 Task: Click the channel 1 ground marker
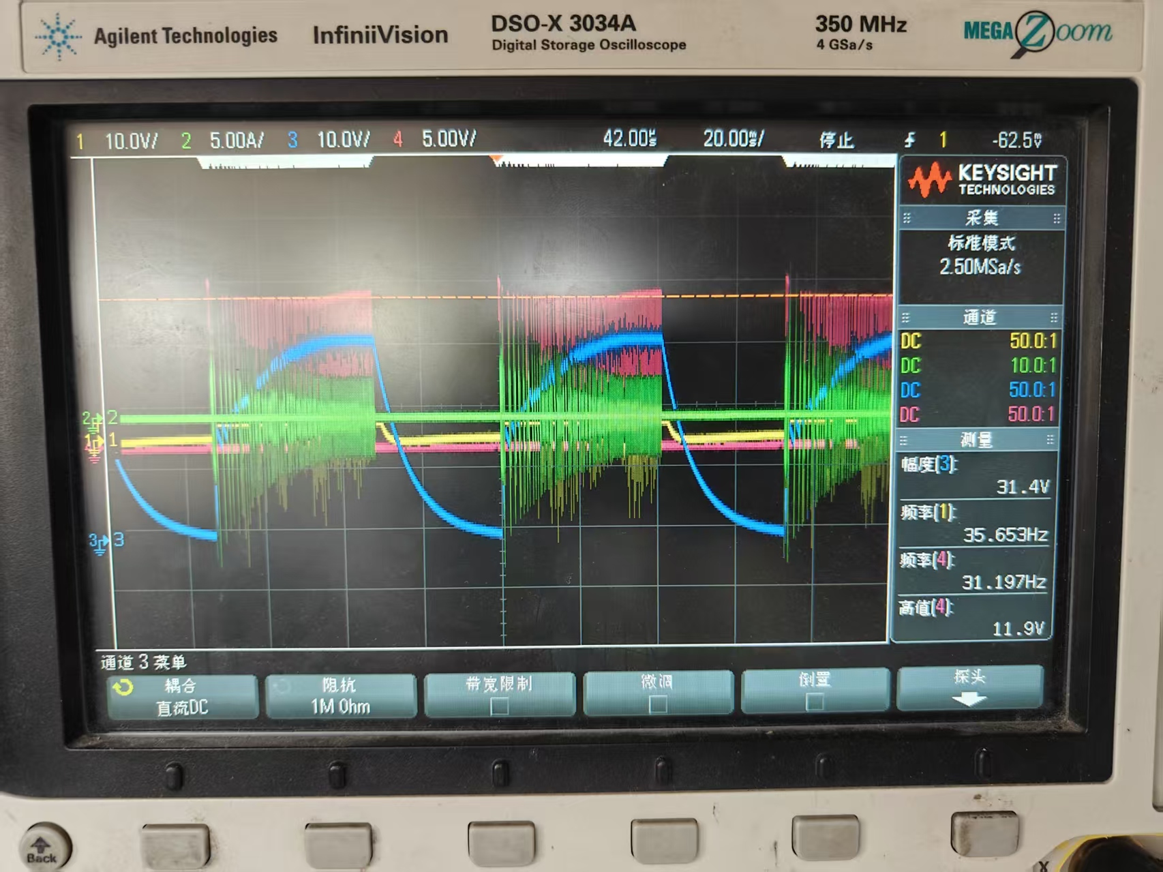click(100, 441)
